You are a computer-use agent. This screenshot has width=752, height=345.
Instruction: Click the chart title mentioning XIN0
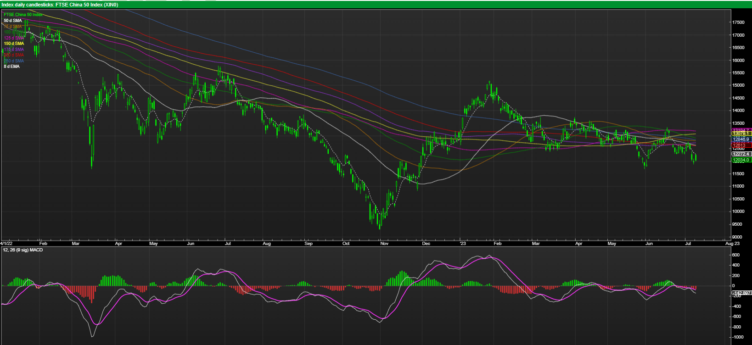[x=60, y=5]
